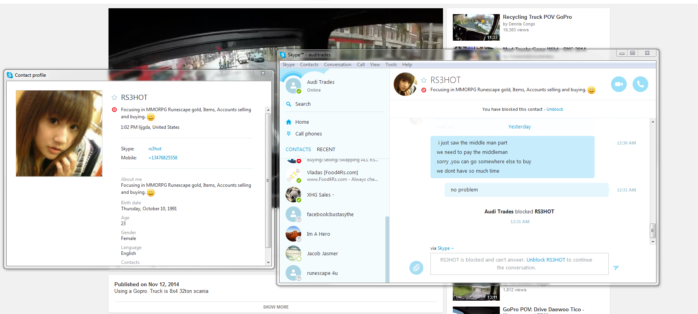698x314 pixels.
Task: Click the Search magnifier icon
Action: [289, 104]
